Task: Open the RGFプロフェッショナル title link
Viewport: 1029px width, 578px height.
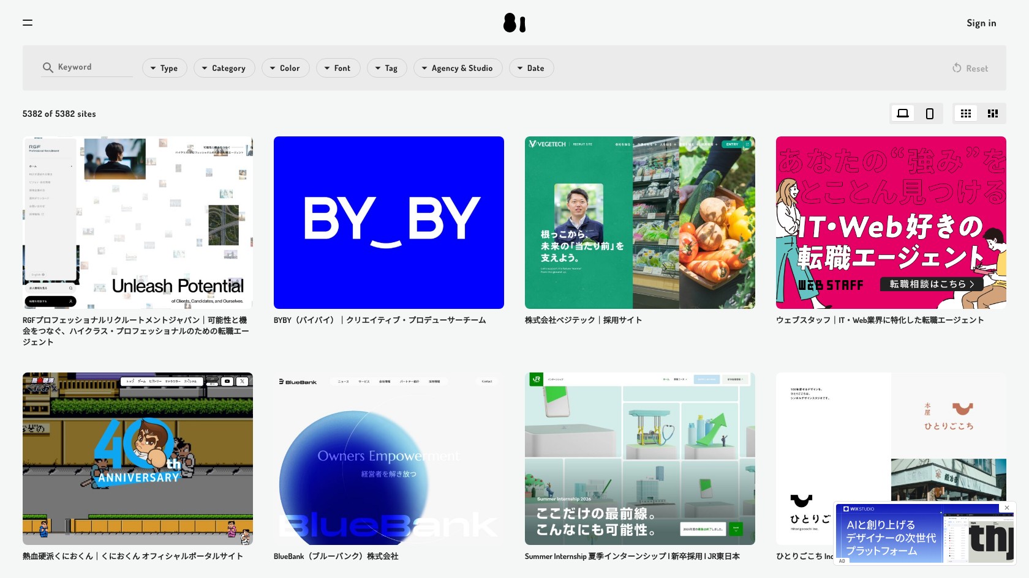Action: point(137,331)
